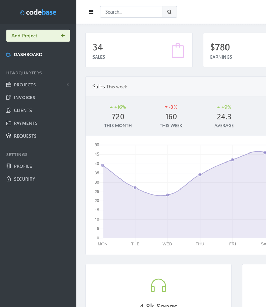Click the FRI data point on chart
Viewport: 266px width, 307px height.
tap(232, 160)
